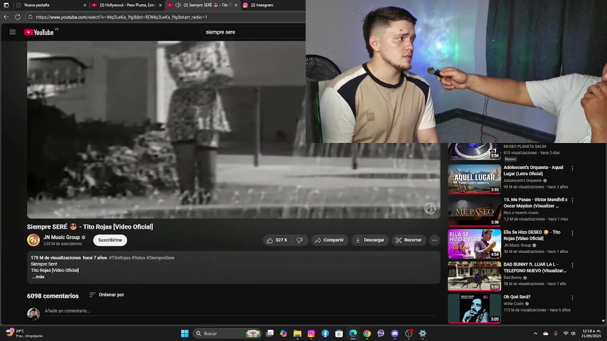Open JN Music Group channel name link

coord(62,237)
